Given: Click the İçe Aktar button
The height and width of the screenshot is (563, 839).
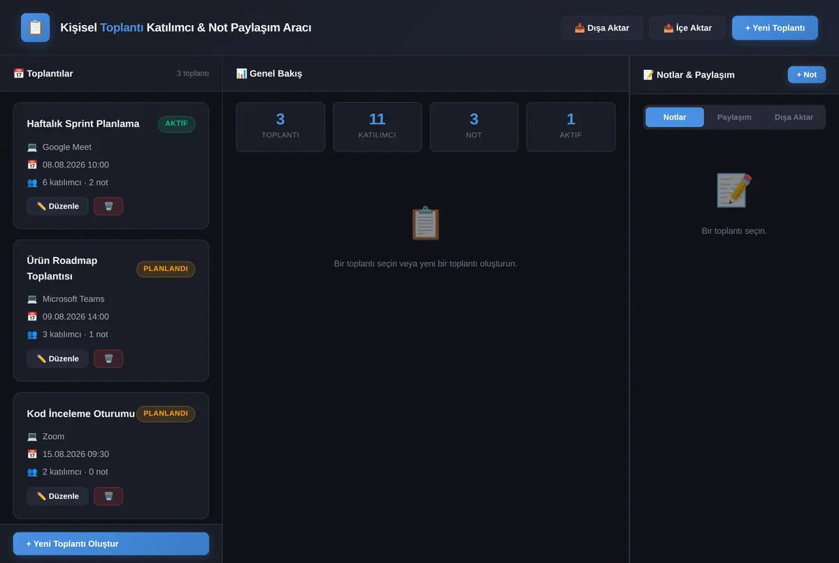Looking at the screenshot, I should coord(687,28).
